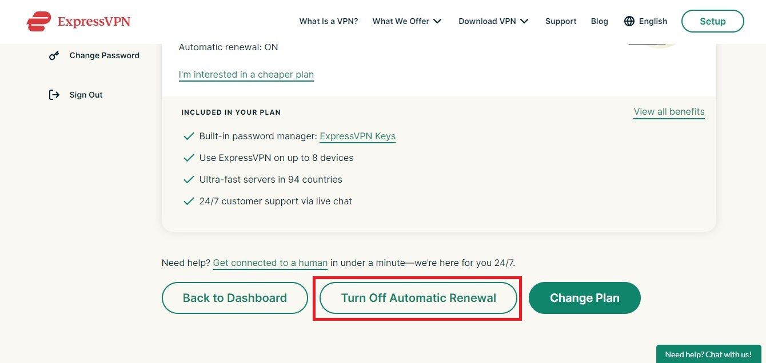Screen dimensions: 766x363
Task: Open the What Is a VPN? menu item
Action: [x=329, y=21]
